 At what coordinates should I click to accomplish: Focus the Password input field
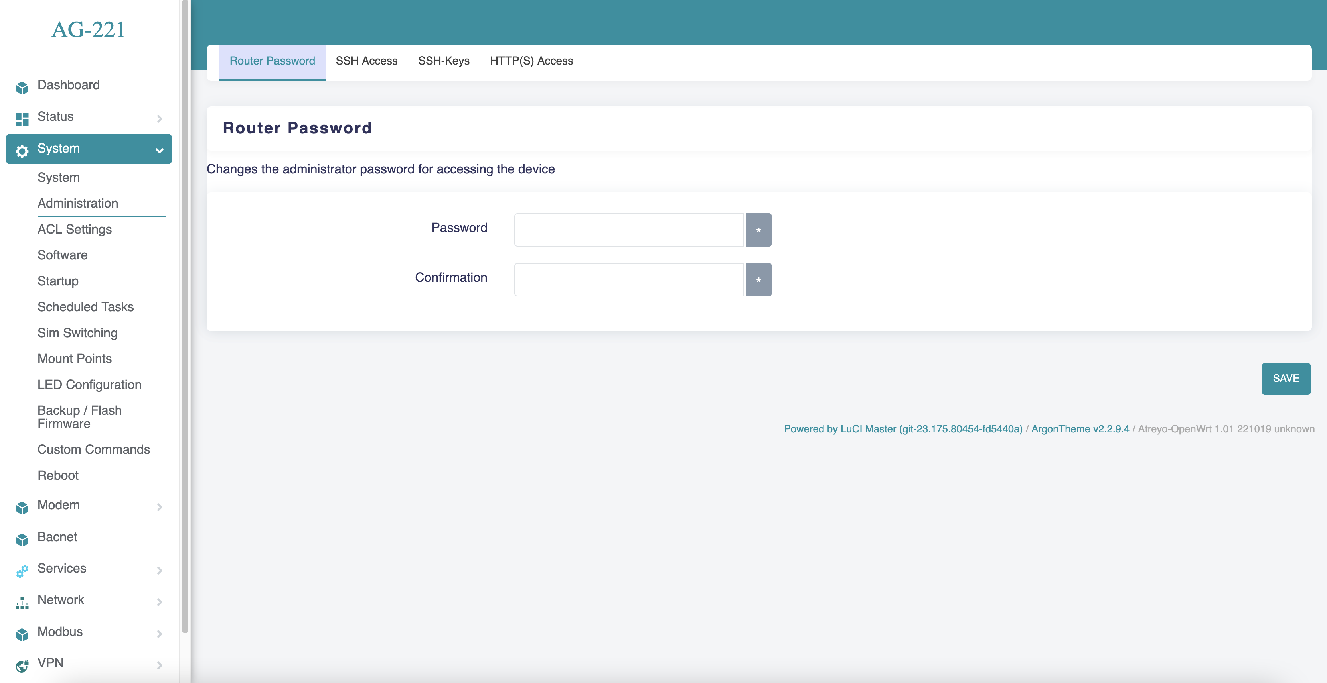point(629,230)
